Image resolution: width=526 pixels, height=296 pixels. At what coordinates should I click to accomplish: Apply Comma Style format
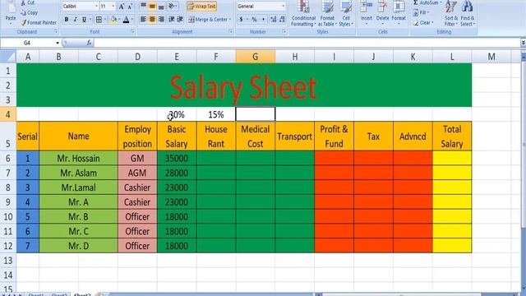[263, 20]
